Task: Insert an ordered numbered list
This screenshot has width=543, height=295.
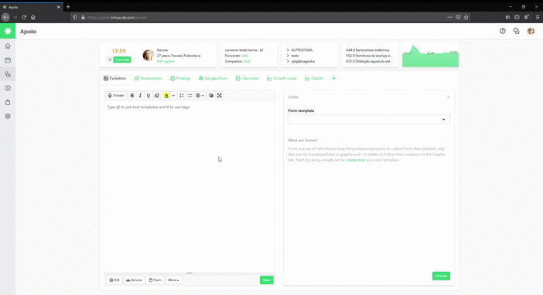Action: (182, 96)
